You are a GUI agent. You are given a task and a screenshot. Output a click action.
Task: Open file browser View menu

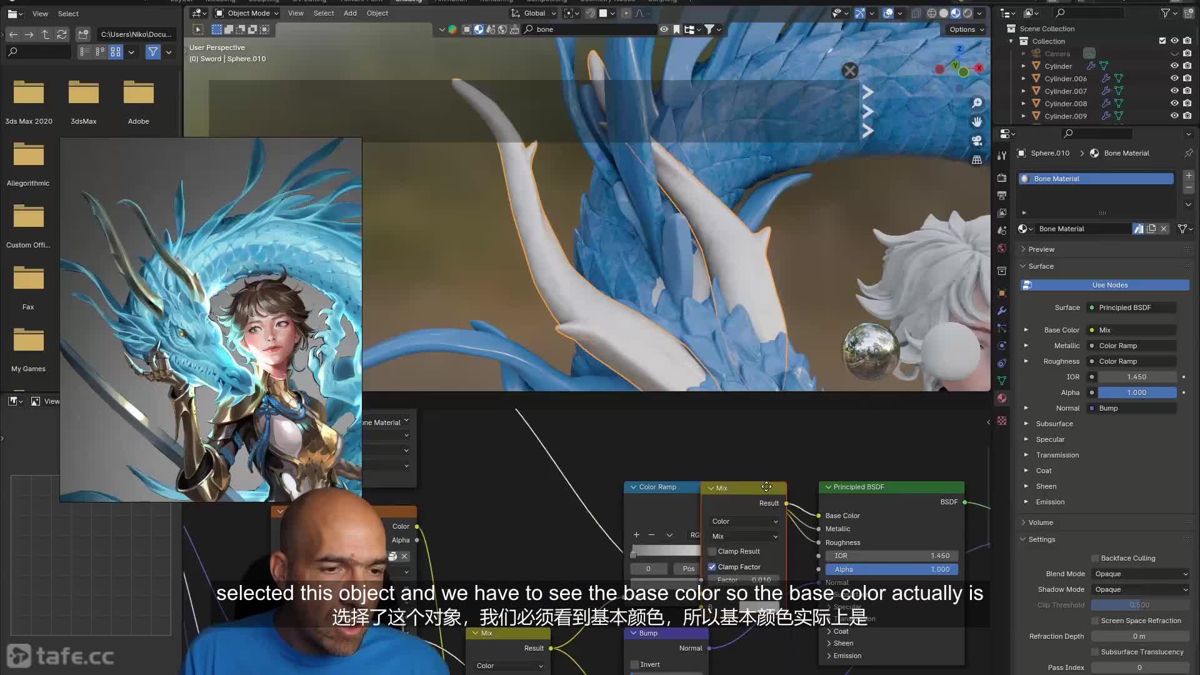[40, 14]
